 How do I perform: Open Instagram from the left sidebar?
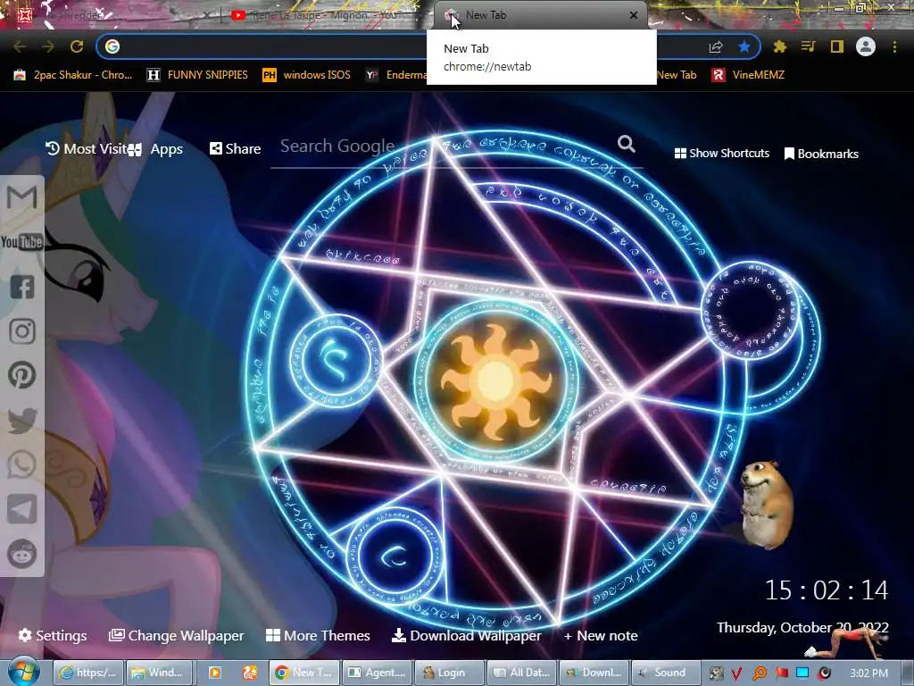tap(21, 331)
